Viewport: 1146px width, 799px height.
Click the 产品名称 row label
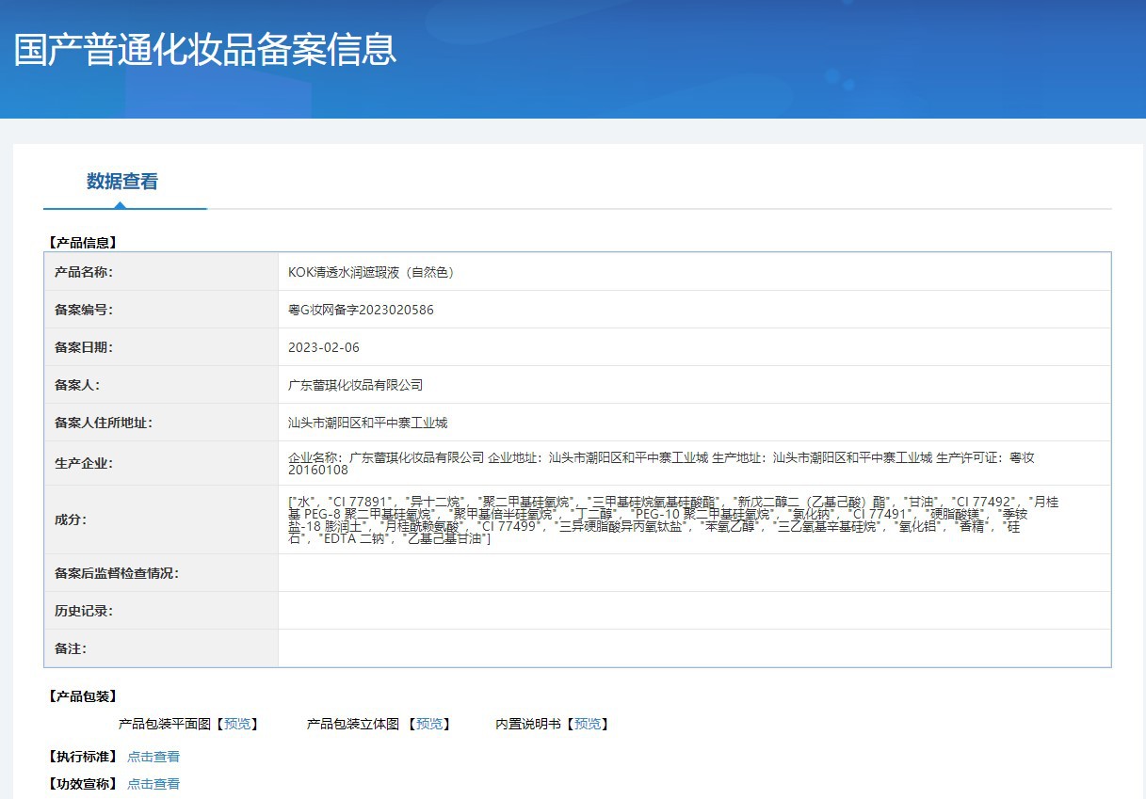click(84, 272)
